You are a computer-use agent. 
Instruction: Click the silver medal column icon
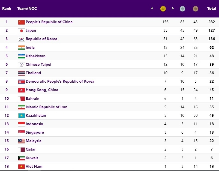pos(182,9)
